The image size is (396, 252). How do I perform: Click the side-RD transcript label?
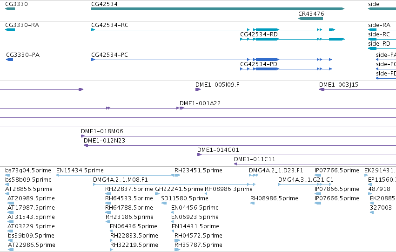point(379,44)
